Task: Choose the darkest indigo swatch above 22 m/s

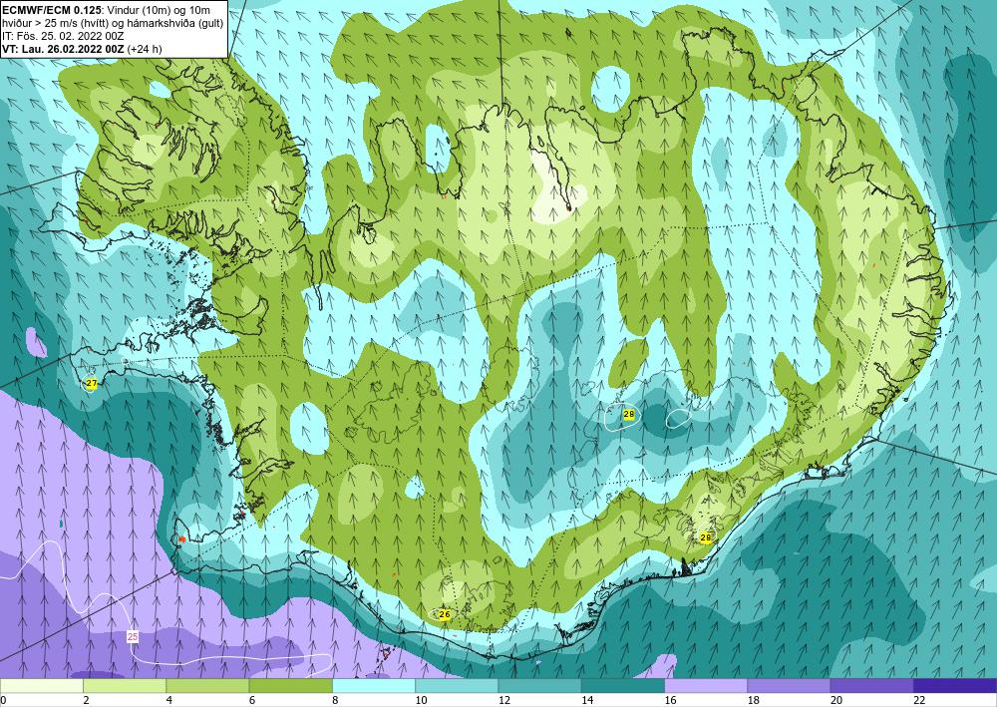Action: [955, 686]
